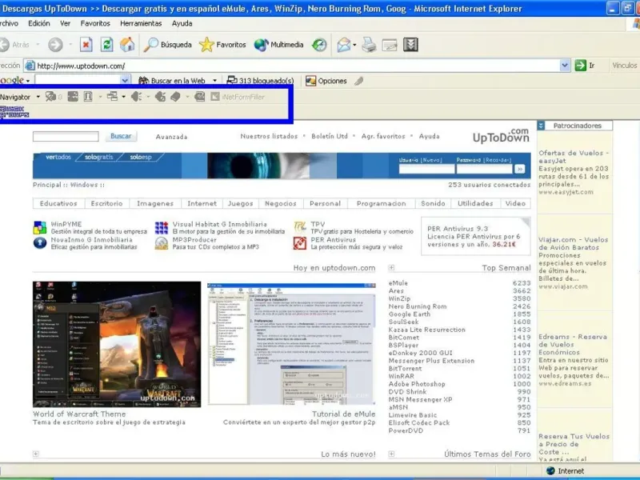
Task: Click the green Refresh page icon
Action: coord(106,45)
